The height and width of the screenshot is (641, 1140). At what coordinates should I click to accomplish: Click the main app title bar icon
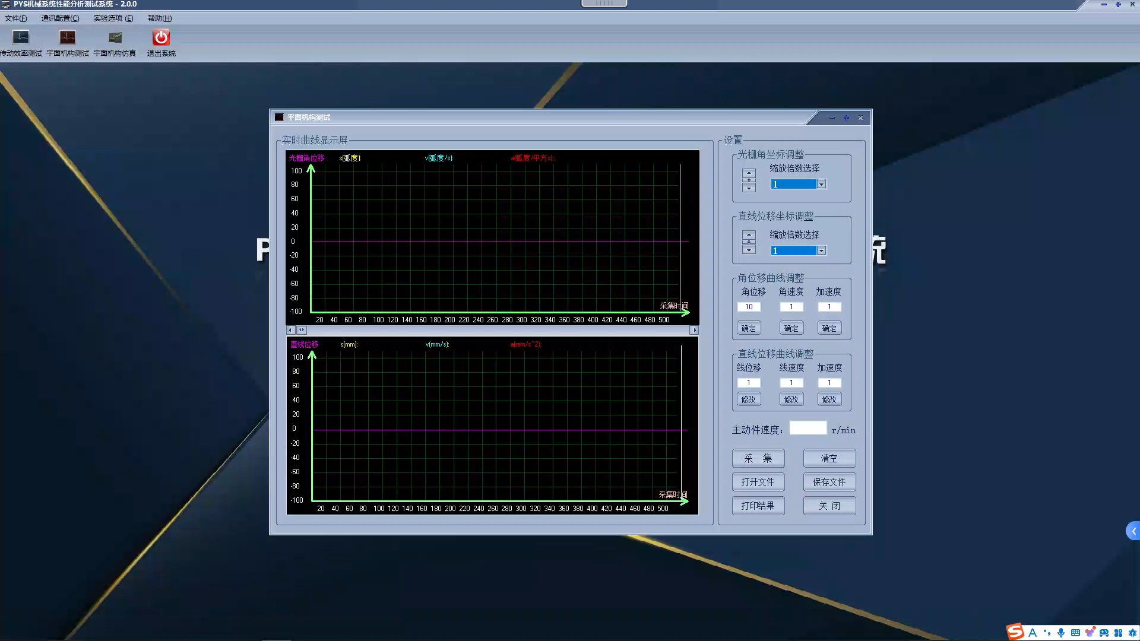click(x=6, y=4)
